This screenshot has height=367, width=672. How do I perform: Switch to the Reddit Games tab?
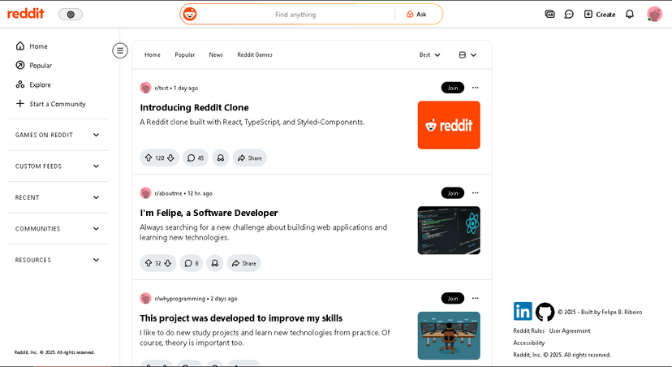pyautogui.click(x=255, y=55)
